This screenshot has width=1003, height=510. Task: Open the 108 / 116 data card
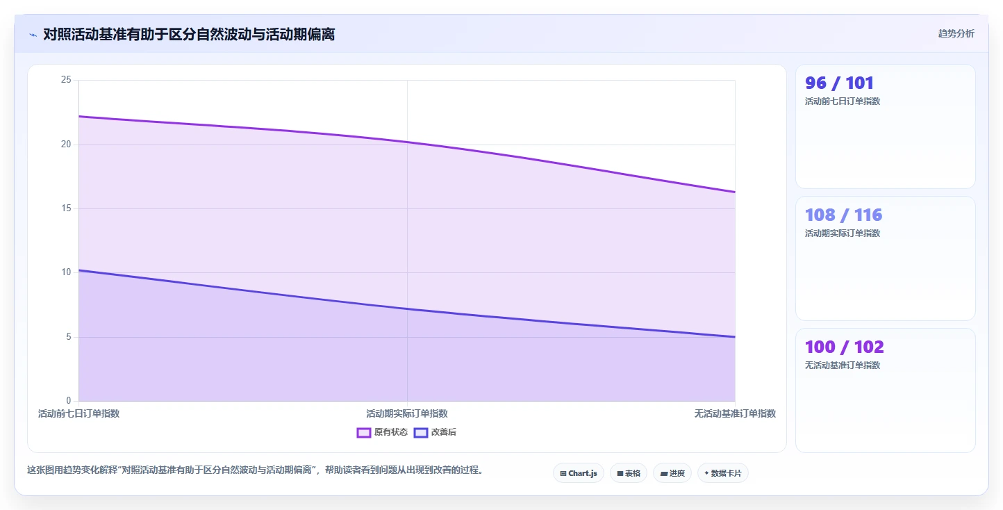point(885,258)
